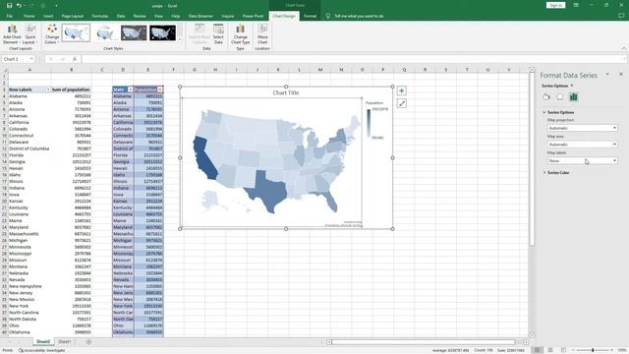Screen dimensions: 629x354
Task: Click Add Chart Element button
Action: (x=12, y=34)
